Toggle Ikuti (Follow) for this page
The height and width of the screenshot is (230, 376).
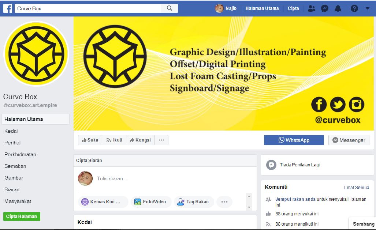coord(114,140)
